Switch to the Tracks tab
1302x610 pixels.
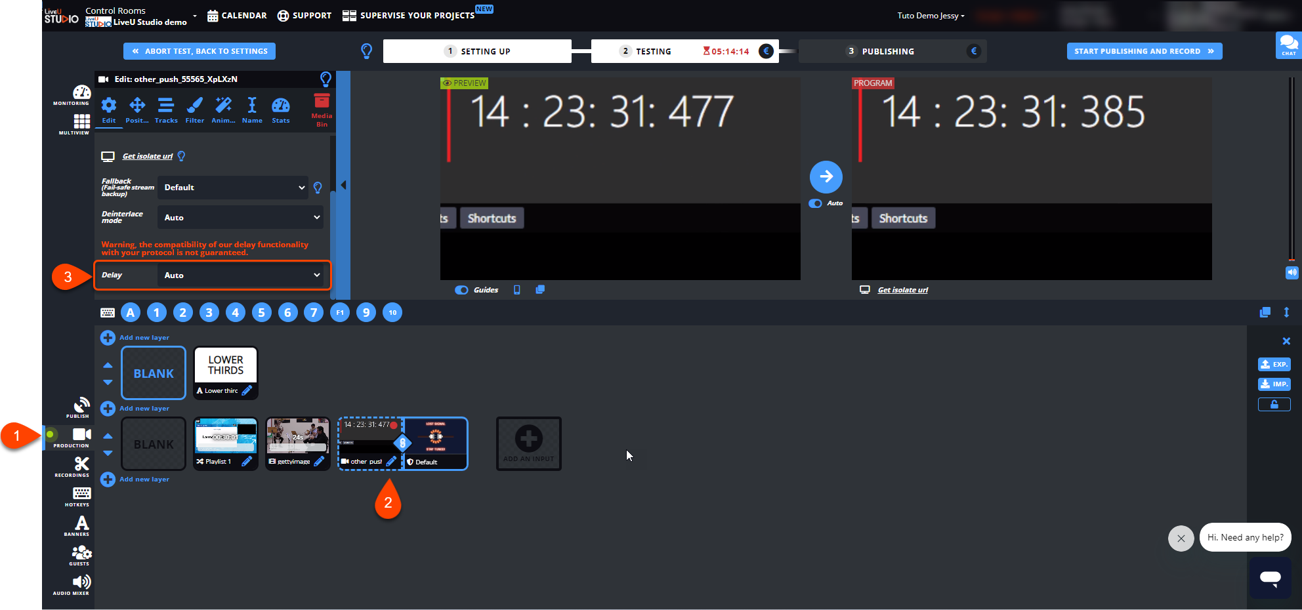tap(166, 110)
